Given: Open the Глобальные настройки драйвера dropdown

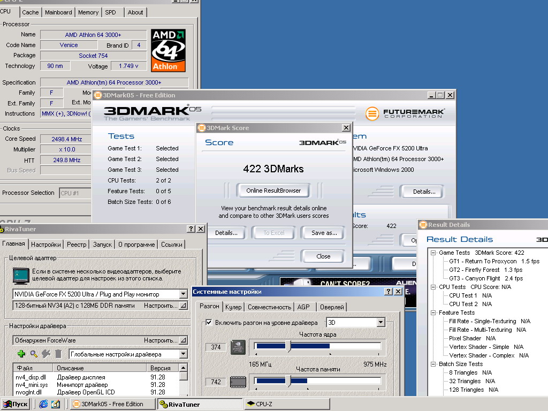Looking at the screenshot, I should [184, 354].
